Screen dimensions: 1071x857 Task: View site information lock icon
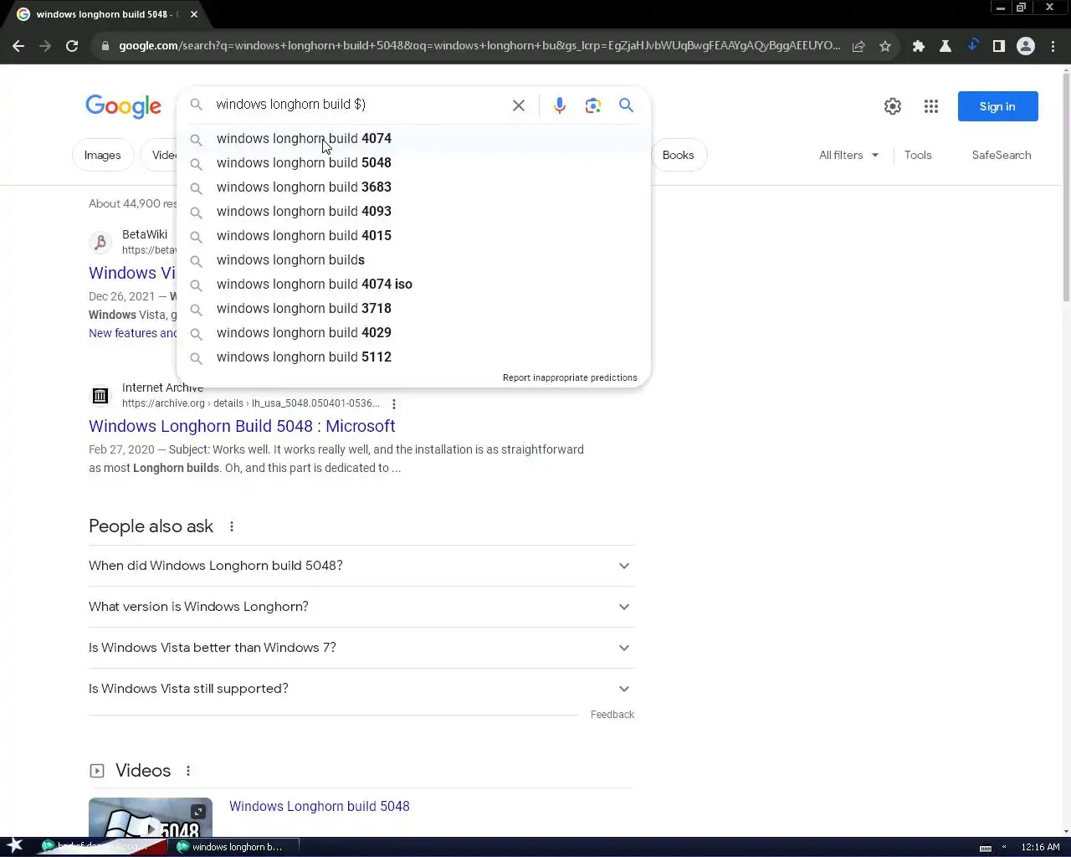point(105,46)
